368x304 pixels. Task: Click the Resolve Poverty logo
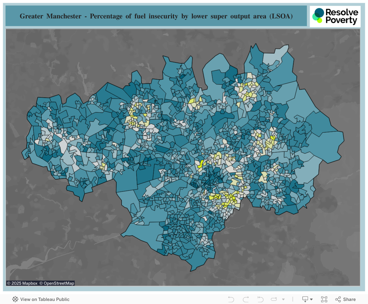335,16
